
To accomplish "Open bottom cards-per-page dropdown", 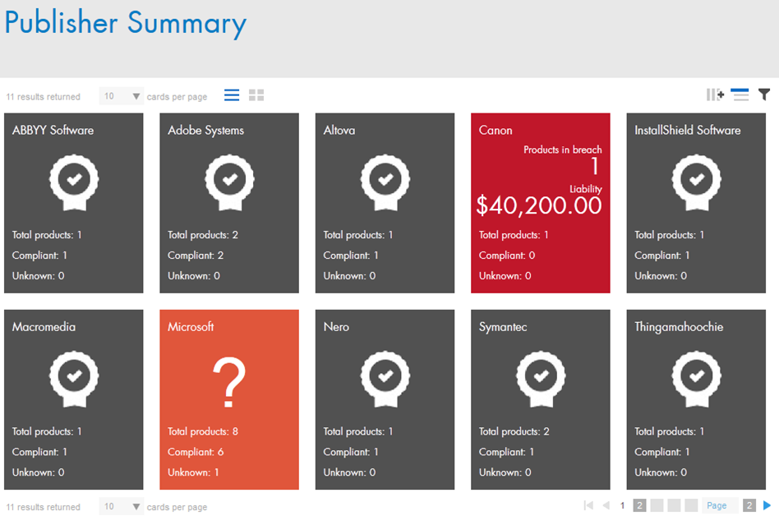I will [121, 507].
